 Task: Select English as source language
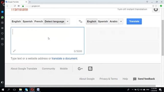[16, 21]
